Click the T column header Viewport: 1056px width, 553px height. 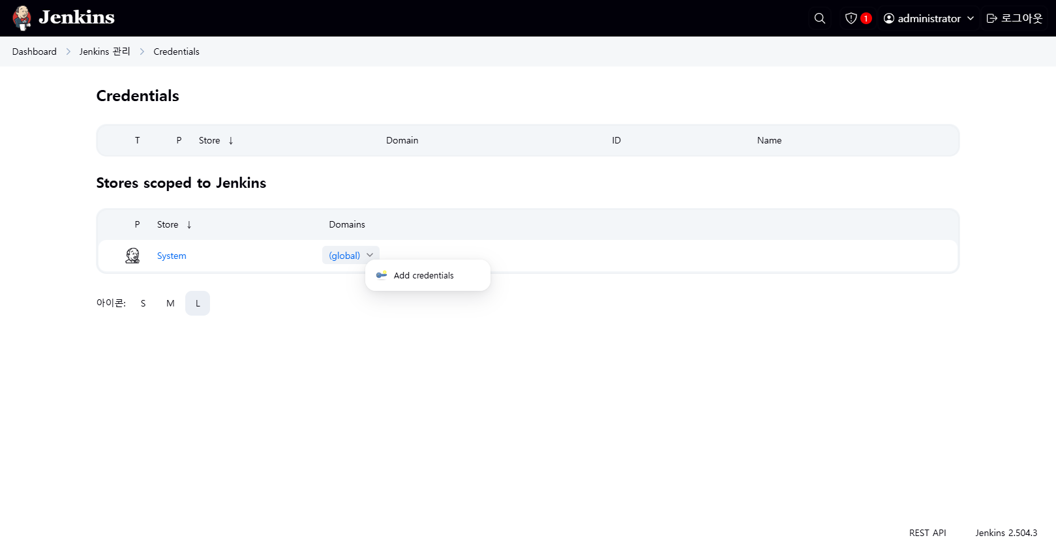pos(138,140)
